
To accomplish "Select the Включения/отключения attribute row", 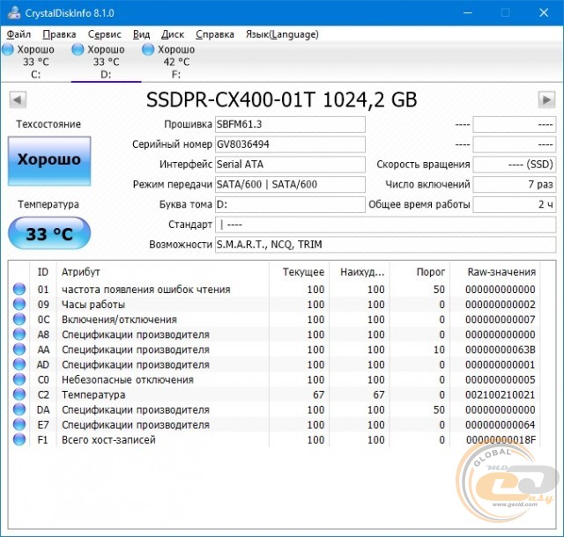I will pyautogui.click(x=274, y=320).
